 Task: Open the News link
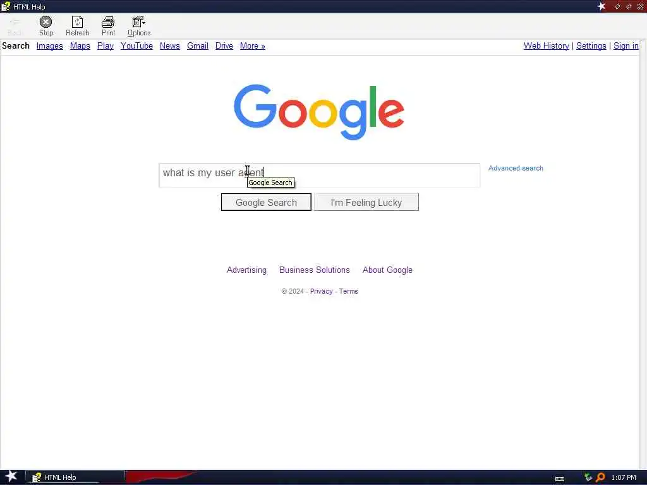coord(169,45)
